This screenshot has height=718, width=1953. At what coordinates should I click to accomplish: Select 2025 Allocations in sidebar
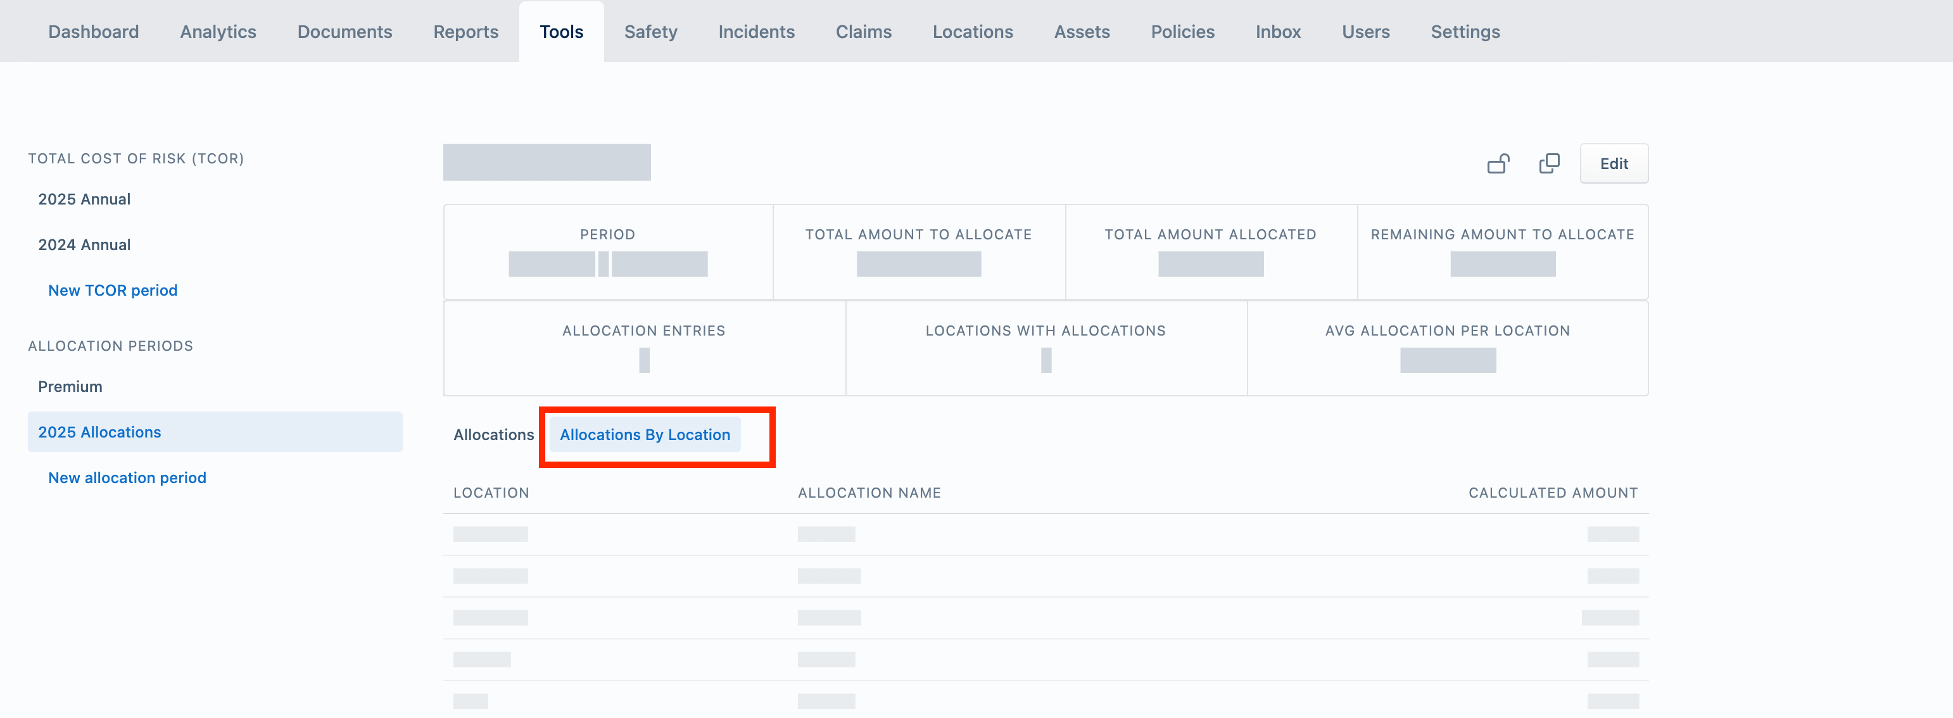(x=215, y=432)
